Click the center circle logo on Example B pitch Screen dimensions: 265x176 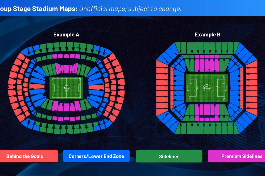tap(207, 88)
